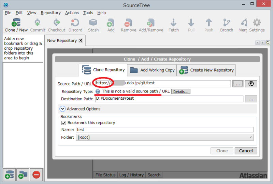Click the red remove bookmark icon
Screen dimensions: 273x184
point(36,174)
